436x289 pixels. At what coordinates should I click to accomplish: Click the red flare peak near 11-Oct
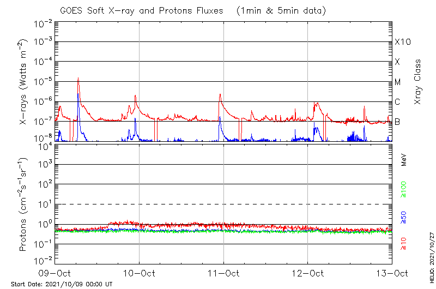point(220,94)
